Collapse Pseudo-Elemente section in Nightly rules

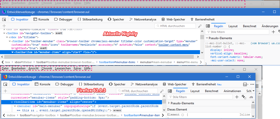pyautogui.click(x=207, y=38)
